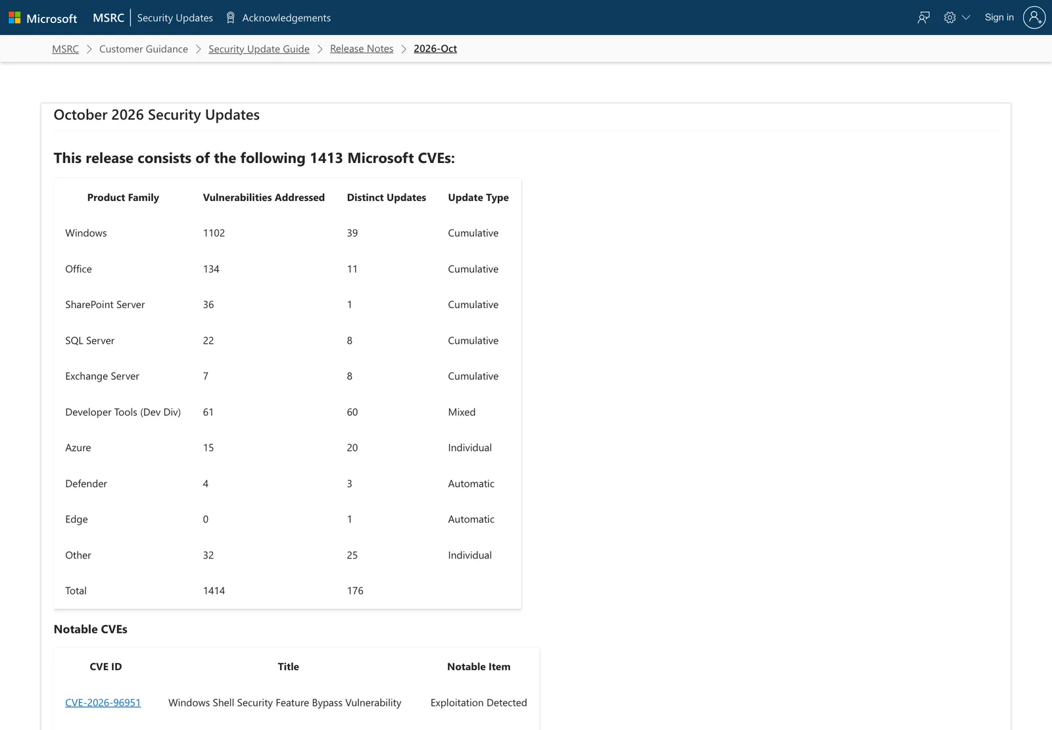
Task: Select the Defender row label
Action: pos(85,484)
